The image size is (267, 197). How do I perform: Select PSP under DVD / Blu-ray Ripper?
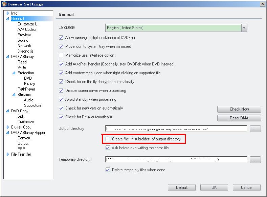coord(21,149)
